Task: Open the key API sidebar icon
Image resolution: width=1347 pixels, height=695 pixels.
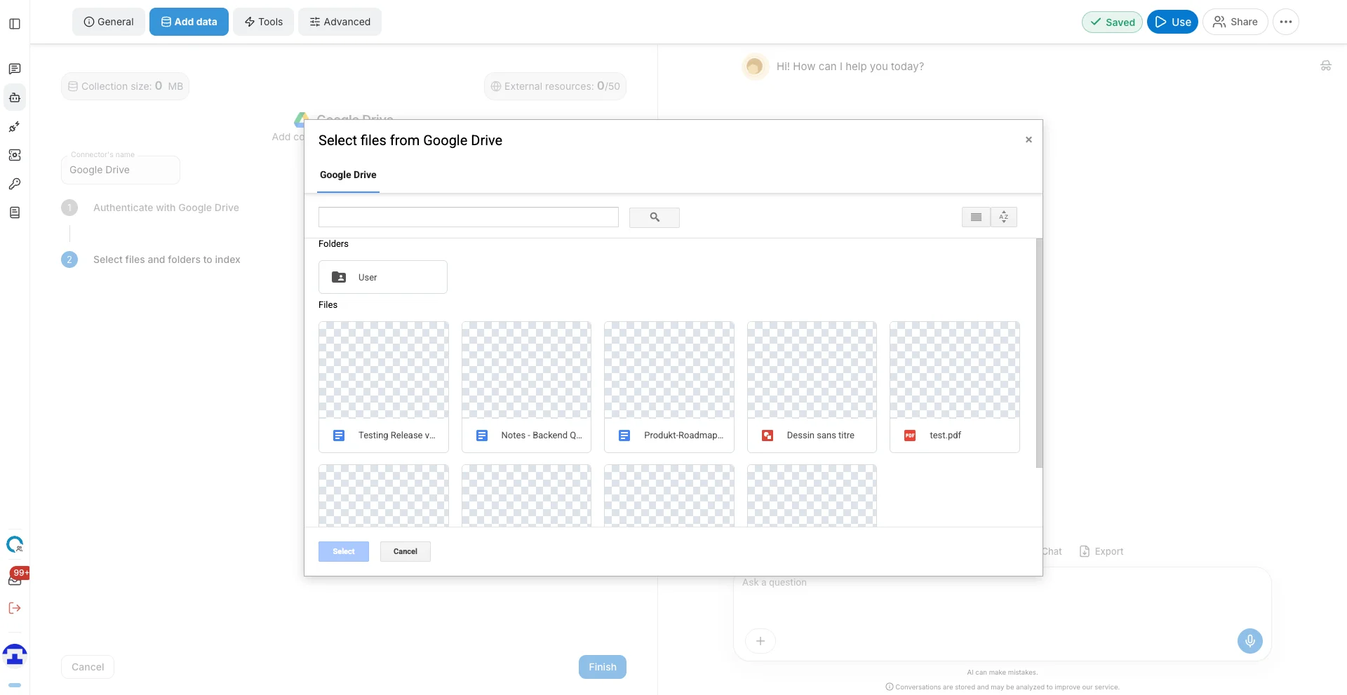Action: point(15,184)
